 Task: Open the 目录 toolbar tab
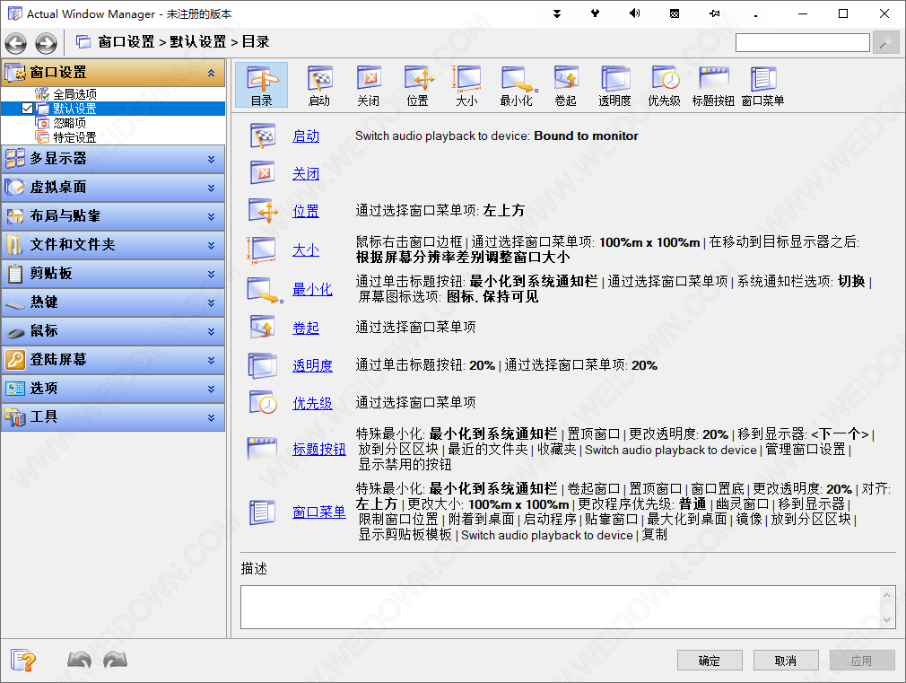click(x=261, y=85)
